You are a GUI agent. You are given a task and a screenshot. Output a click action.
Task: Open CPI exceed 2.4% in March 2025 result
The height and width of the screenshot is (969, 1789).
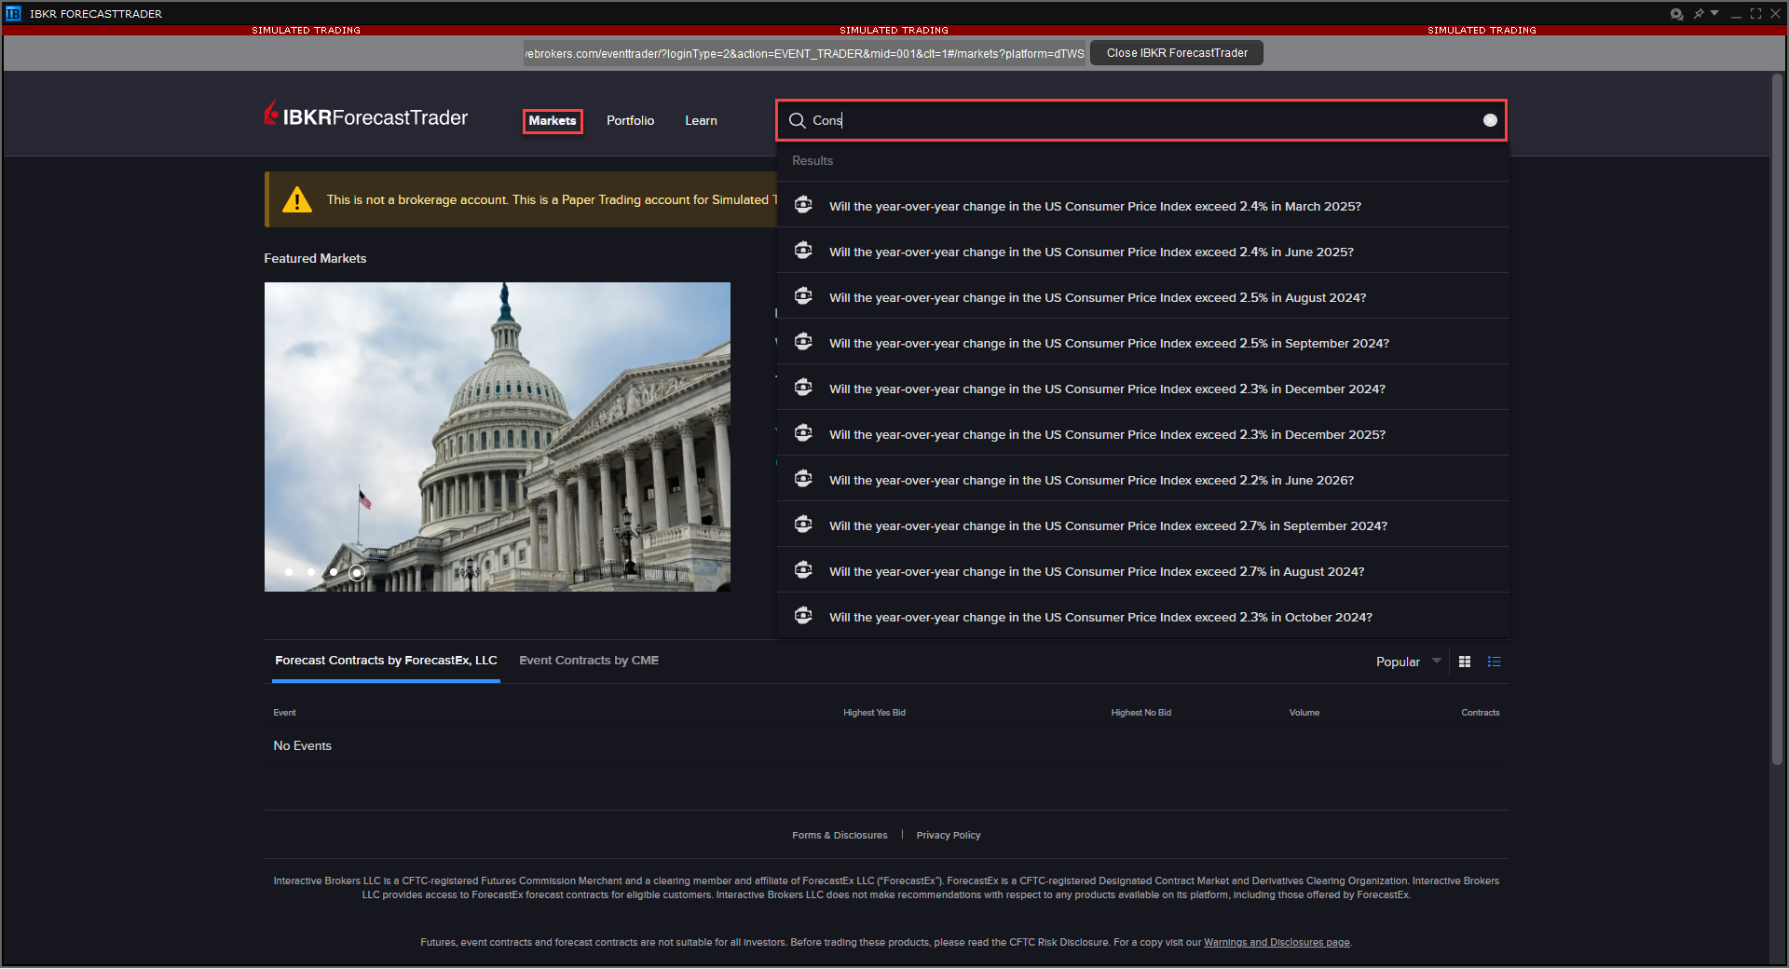1142,205
